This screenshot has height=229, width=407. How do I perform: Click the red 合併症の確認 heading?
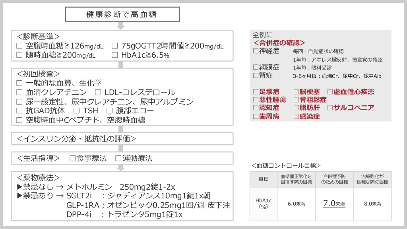(x=279, y=43)
